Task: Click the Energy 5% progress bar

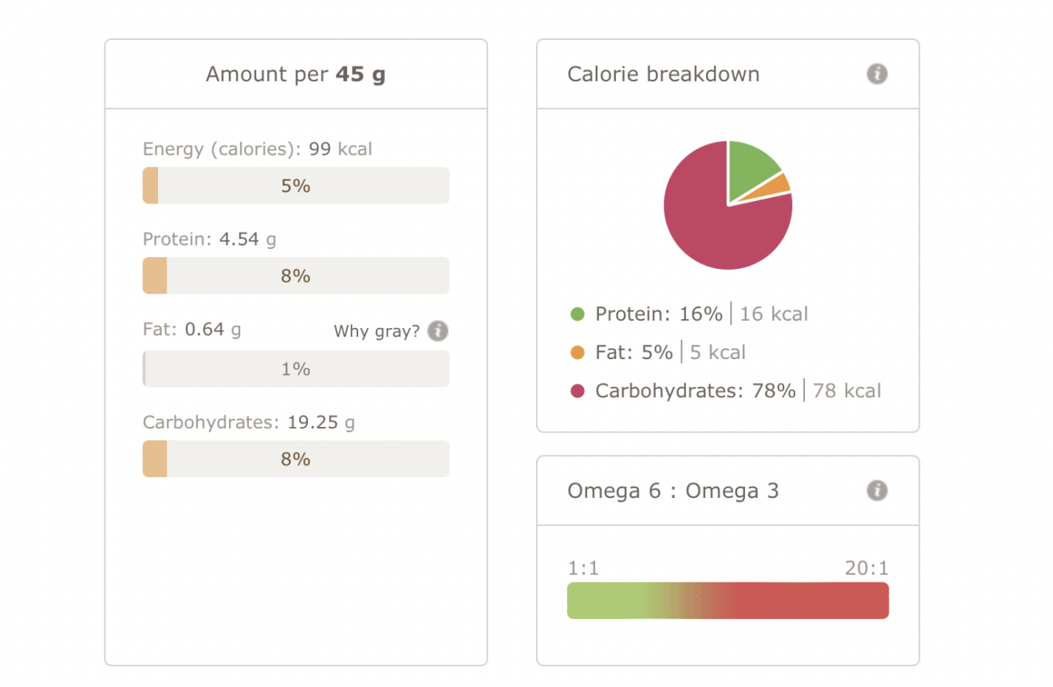Action: point(295,185)
